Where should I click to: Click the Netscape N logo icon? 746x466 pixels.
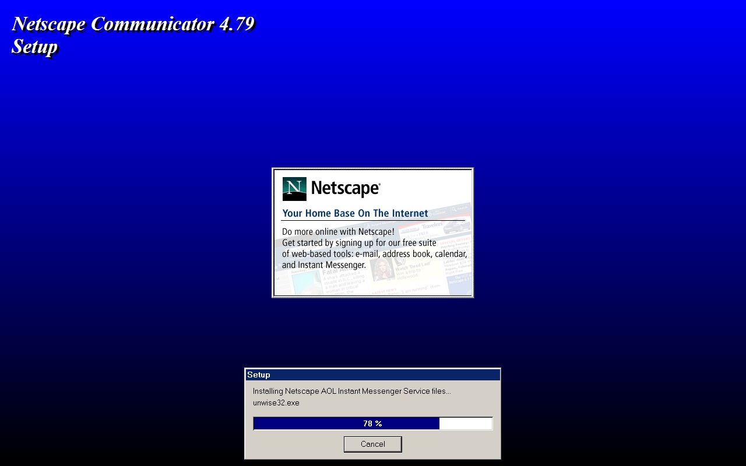pos(294,189)
